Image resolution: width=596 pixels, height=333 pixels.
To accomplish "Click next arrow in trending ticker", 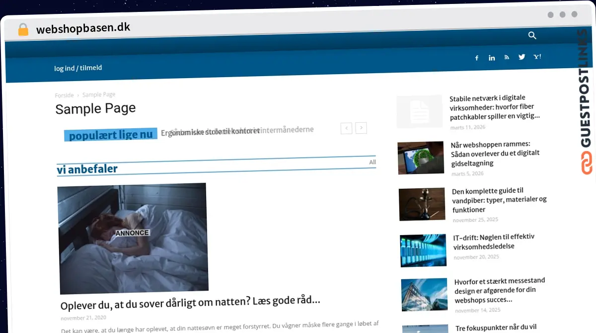I will (x=362, y=128).
